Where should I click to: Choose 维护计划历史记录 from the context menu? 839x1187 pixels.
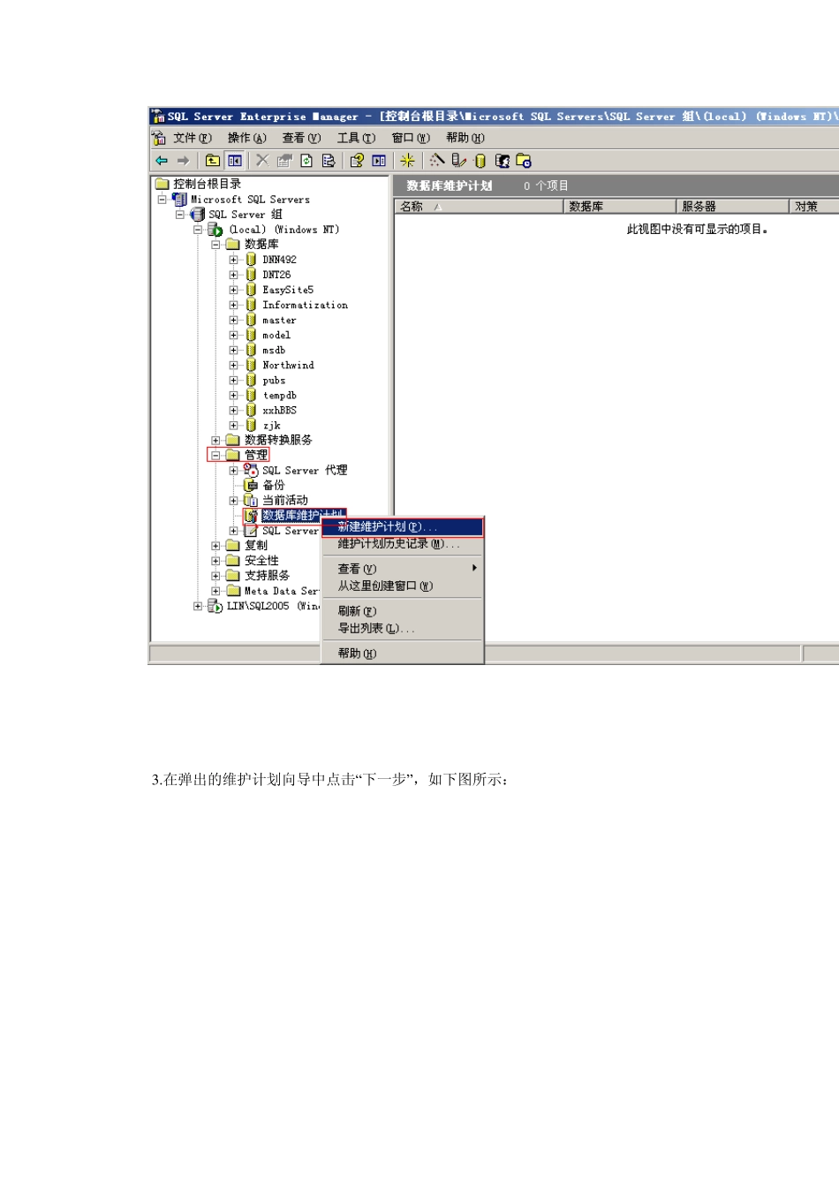[403, 544]
